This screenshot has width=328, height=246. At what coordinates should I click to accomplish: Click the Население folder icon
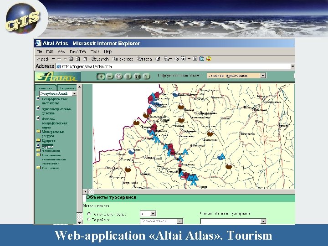coord(38,167)
